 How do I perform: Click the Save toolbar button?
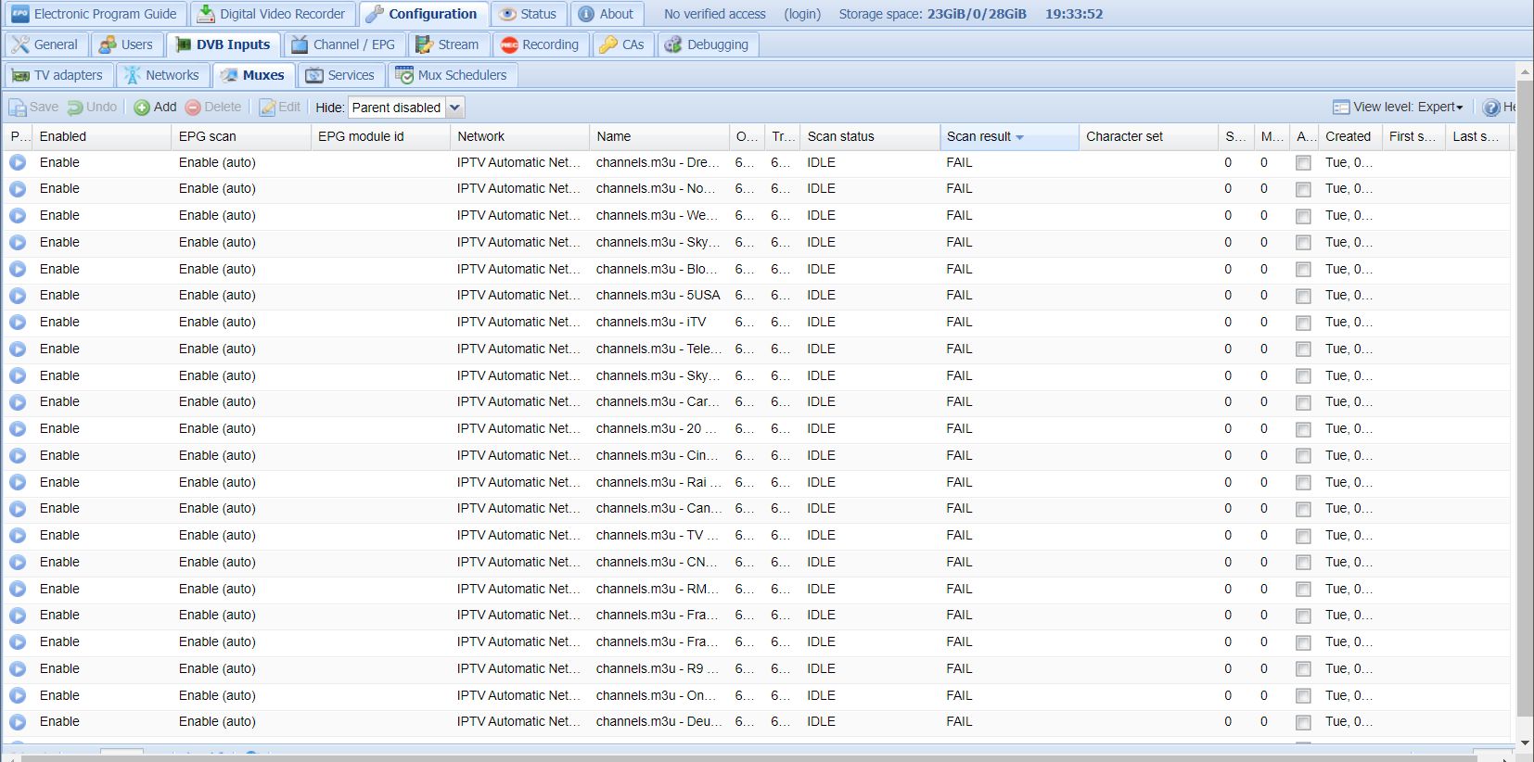(x=33, y=107)
